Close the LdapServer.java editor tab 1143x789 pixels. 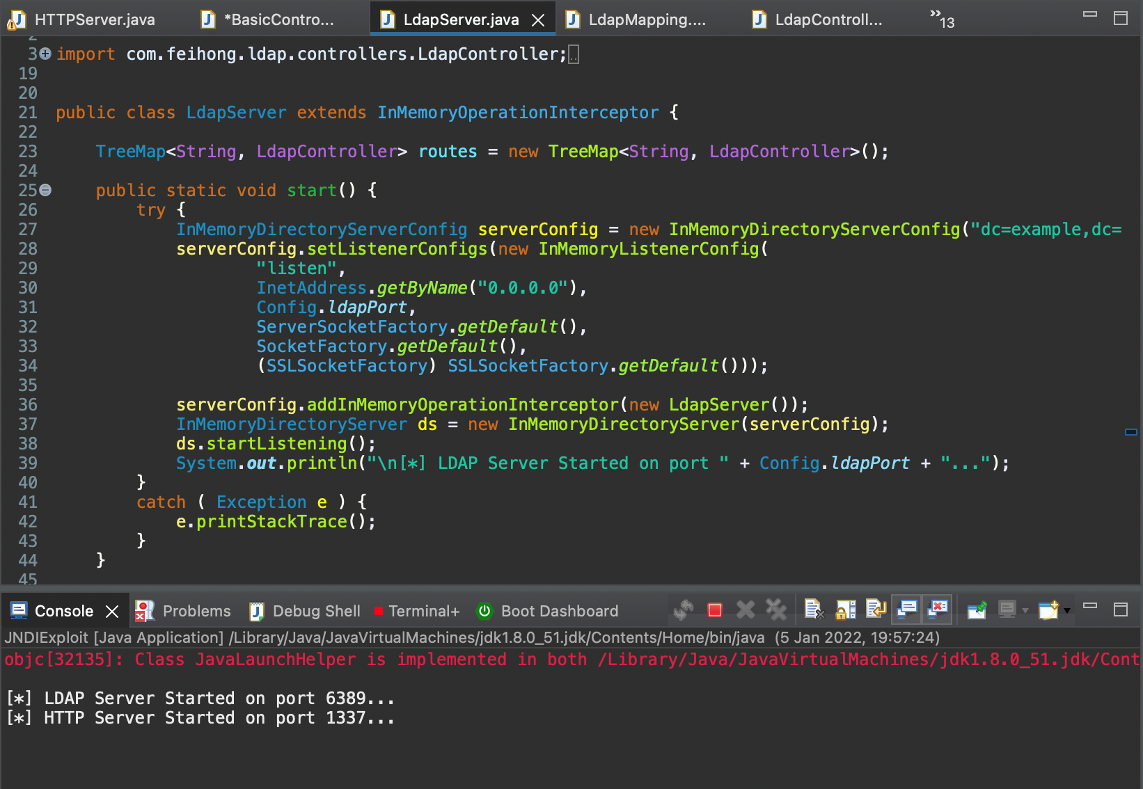click(x=538, y=20)
